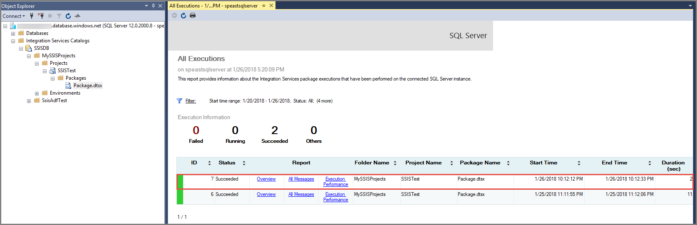Viewport: 697px width, 225px height.
Task: Expand the Environments folder
Action: click(x=37, y=93)
